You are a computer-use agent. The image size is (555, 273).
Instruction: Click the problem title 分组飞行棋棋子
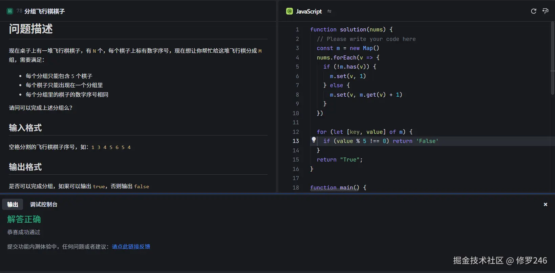(x=44, y=11)
